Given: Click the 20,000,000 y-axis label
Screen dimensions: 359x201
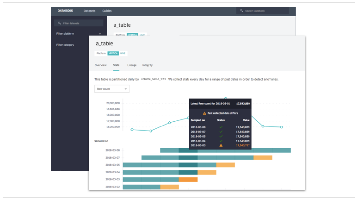Looking at the screenshot, I should (113, 103).
